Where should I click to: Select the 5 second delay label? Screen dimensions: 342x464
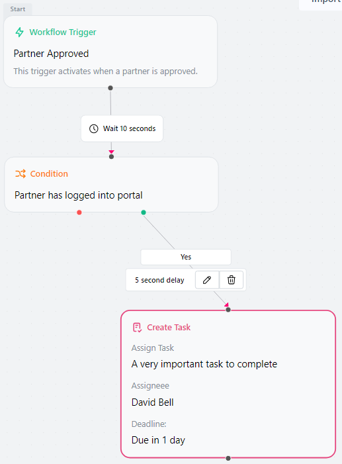(x=160, y=280)
